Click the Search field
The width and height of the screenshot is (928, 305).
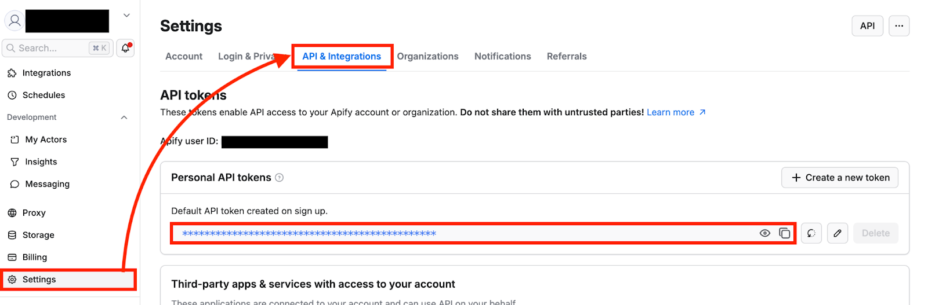coord(57,48)
